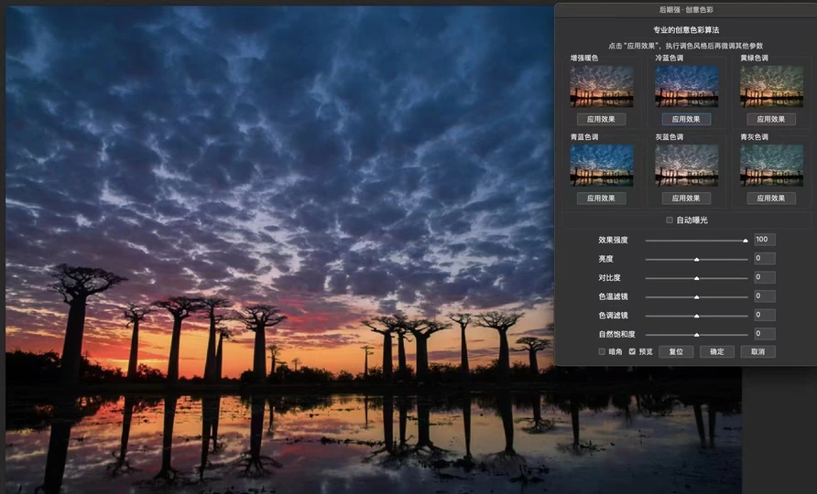Reset parameters with the 复位 button
This screenshot has width=817, height=494.
pyautogui.click(x=675, y=351)
